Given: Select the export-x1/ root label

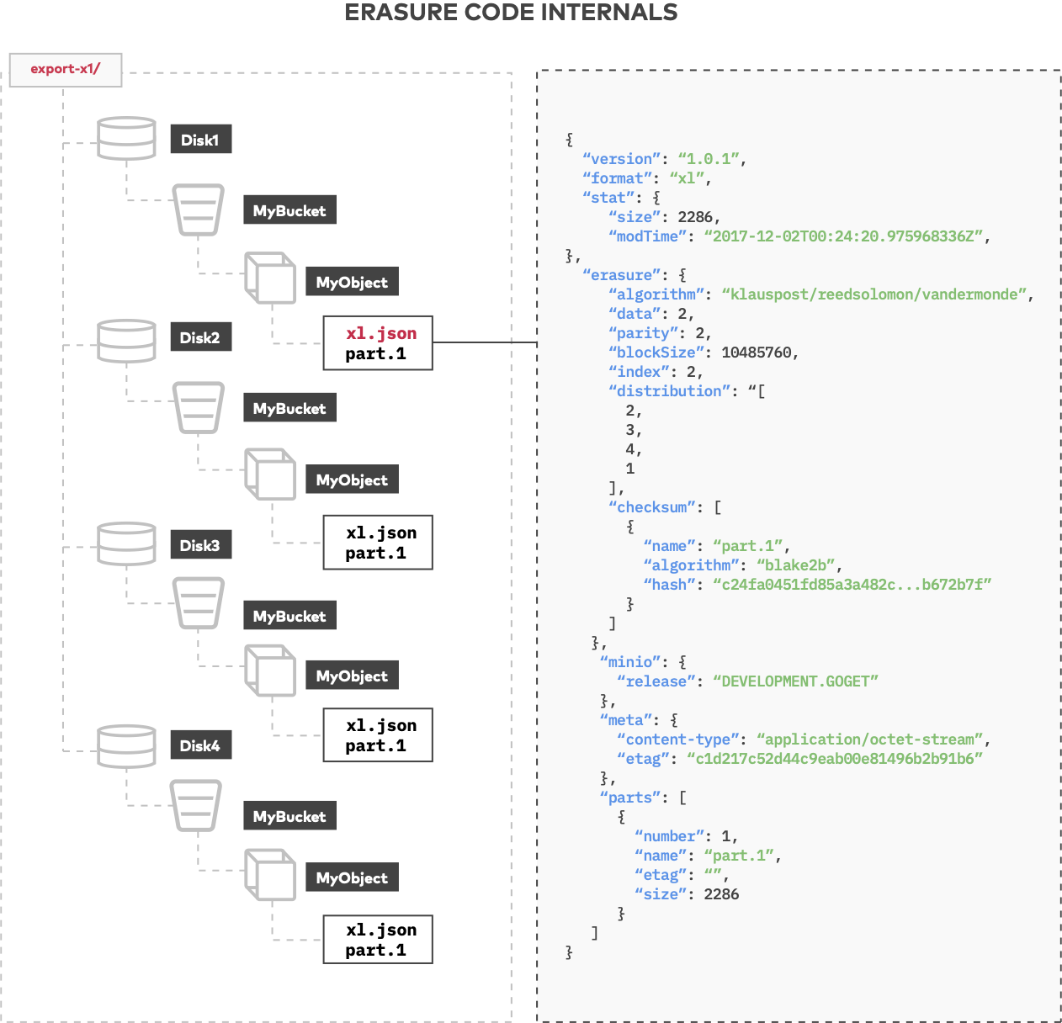Looking at the screenshot, I should [65, 69].
